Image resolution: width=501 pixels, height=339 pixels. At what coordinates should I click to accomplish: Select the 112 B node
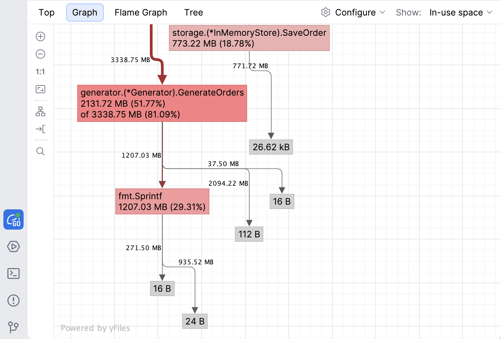click(x=249, y=234)
